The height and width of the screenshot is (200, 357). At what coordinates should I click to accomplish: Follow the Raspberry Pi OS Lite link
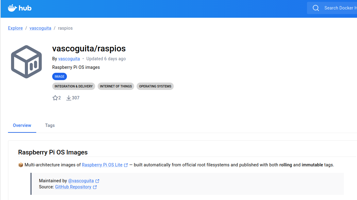[102, 165]
